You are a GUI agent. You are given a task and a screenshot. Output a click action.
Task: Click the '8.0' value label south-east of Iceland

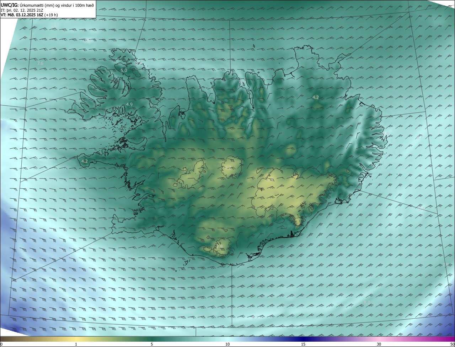click(x=367, y=302)
